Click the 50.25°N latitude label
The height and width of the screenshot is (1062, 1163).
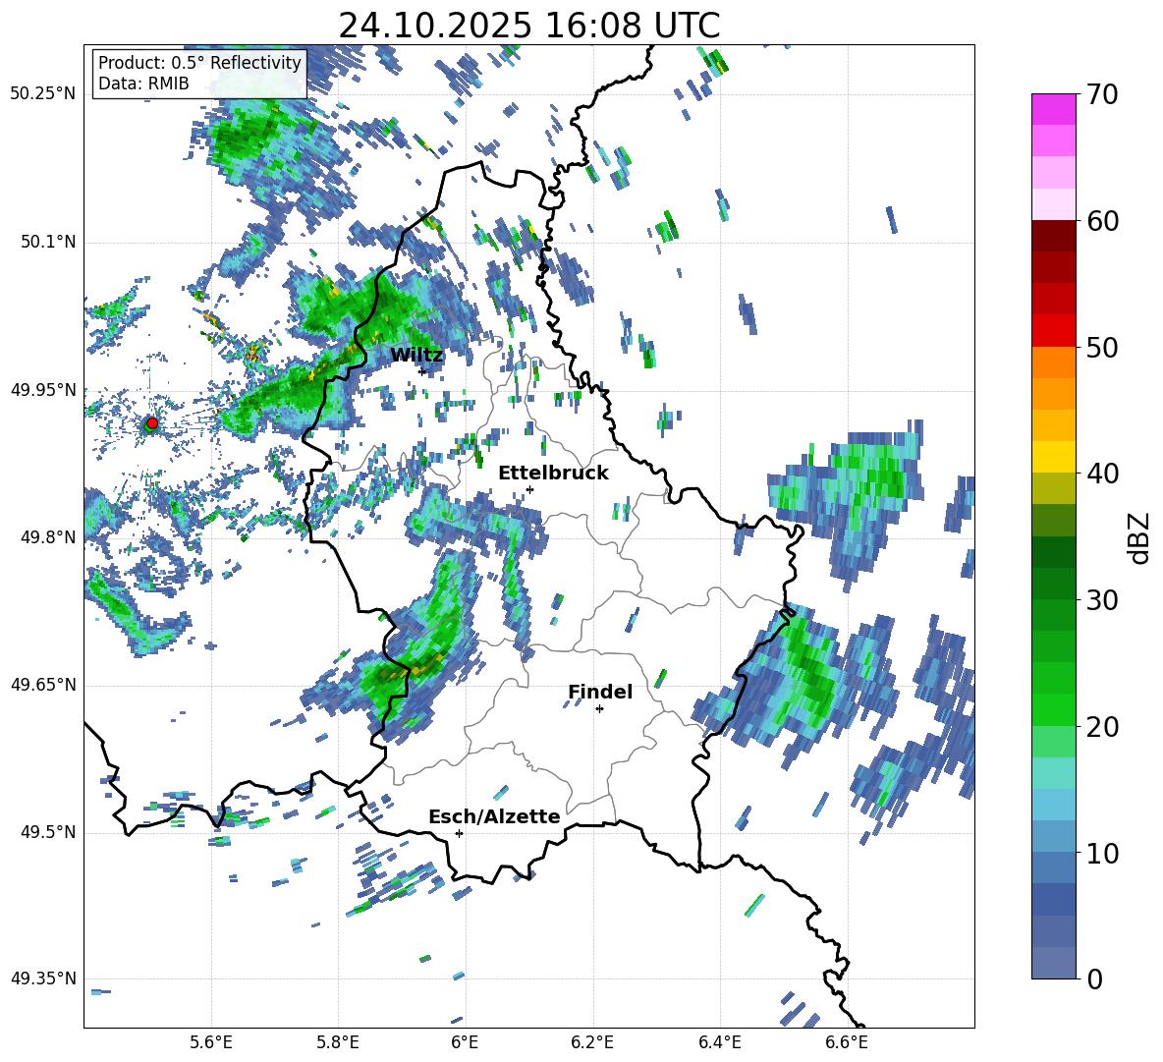[42, 94]
